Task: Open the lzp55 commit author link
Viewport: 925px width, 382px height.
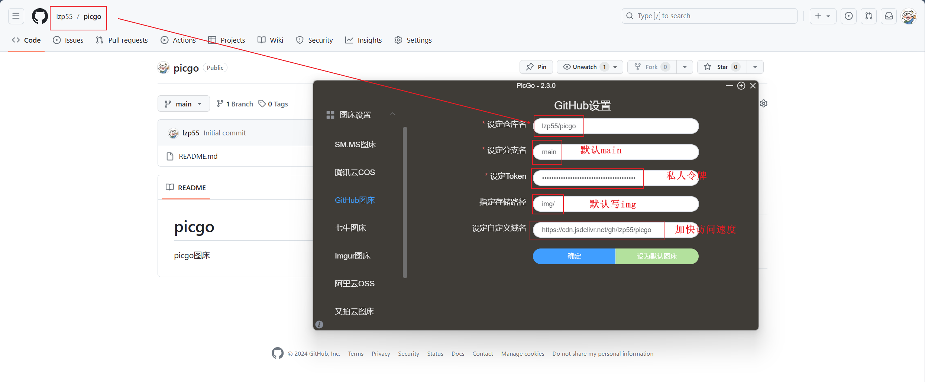Action: click(x=191, y=133)
